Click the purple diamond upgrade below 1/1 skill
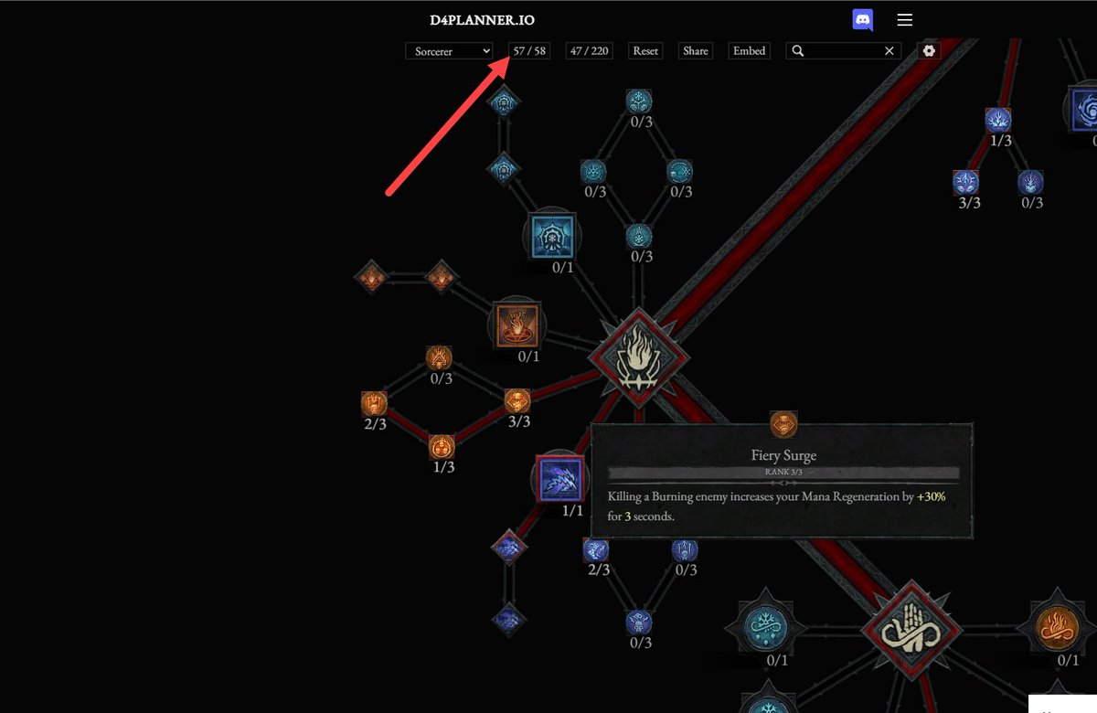The width and height of the screenshot is (1097, 713). pos(508,548)
